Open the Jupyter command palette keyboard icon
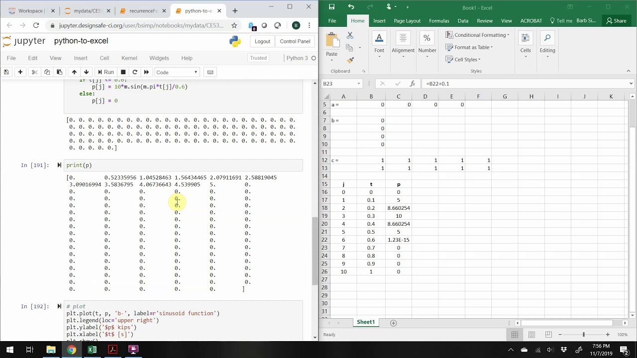The image size is (637, 358). (x=210, y=72)
